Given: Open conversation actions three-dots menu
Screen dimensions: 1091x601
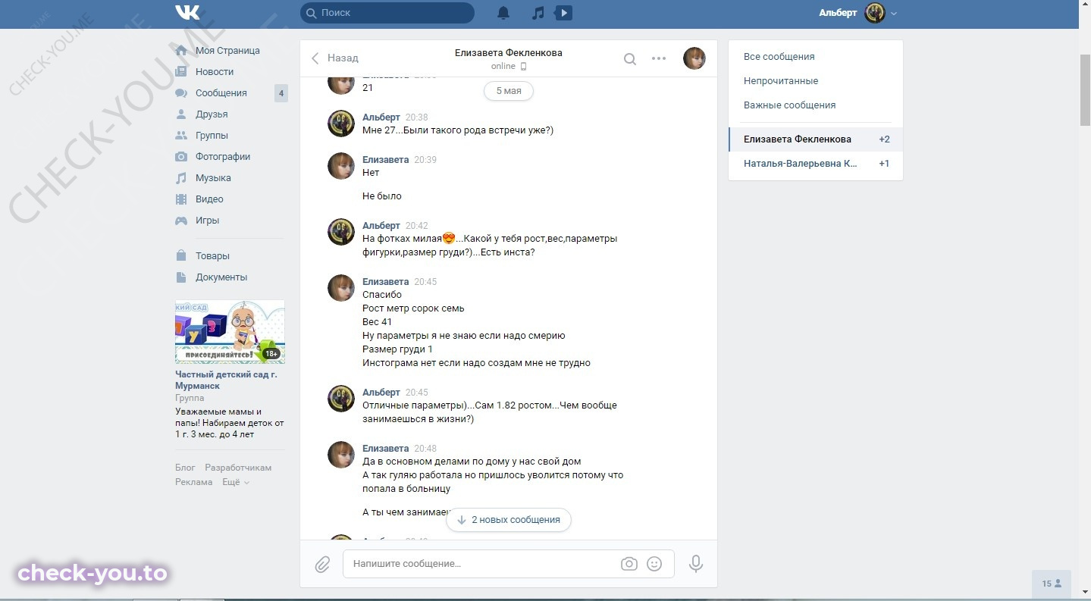Looking at the screenshot, I should click(659, 58).
